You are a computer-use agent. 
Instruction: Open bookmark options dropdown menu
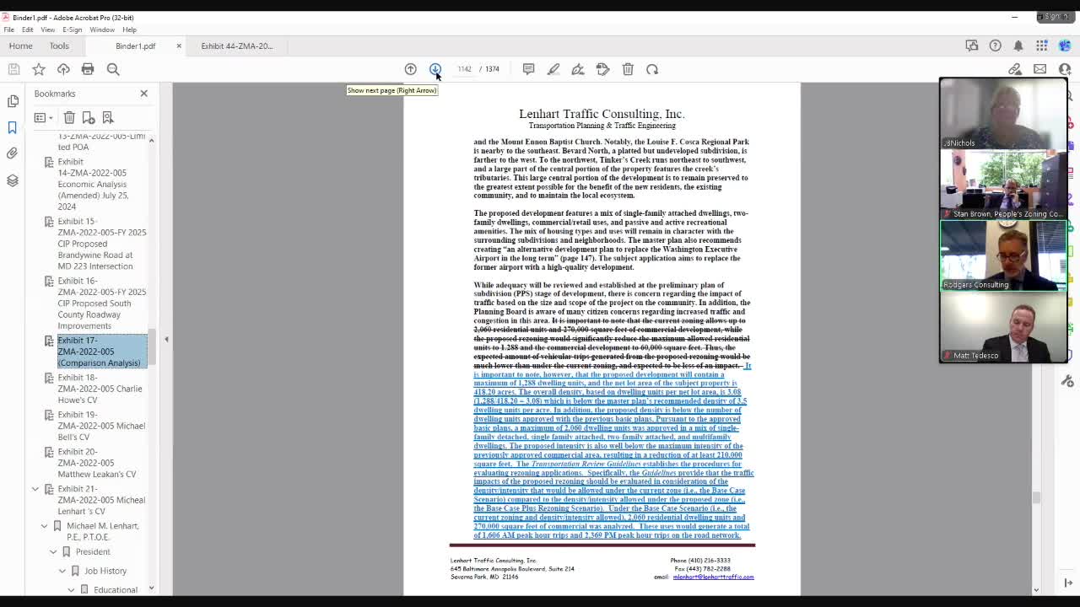pos(43,117)
